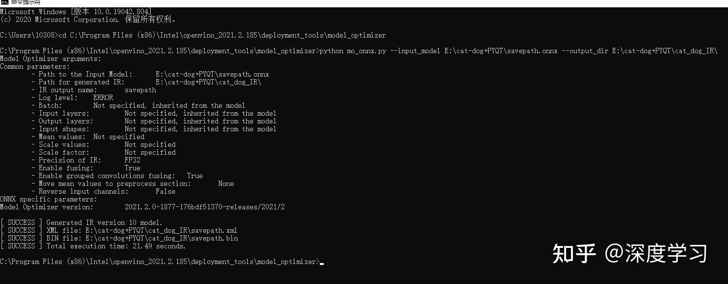This screenshot has width=728, height=284.
Task: Click the Total execution time line
Action: pos(93,246)
